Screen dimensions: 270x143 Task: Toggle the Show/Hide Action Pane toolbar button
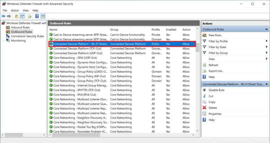pos(43,16)
